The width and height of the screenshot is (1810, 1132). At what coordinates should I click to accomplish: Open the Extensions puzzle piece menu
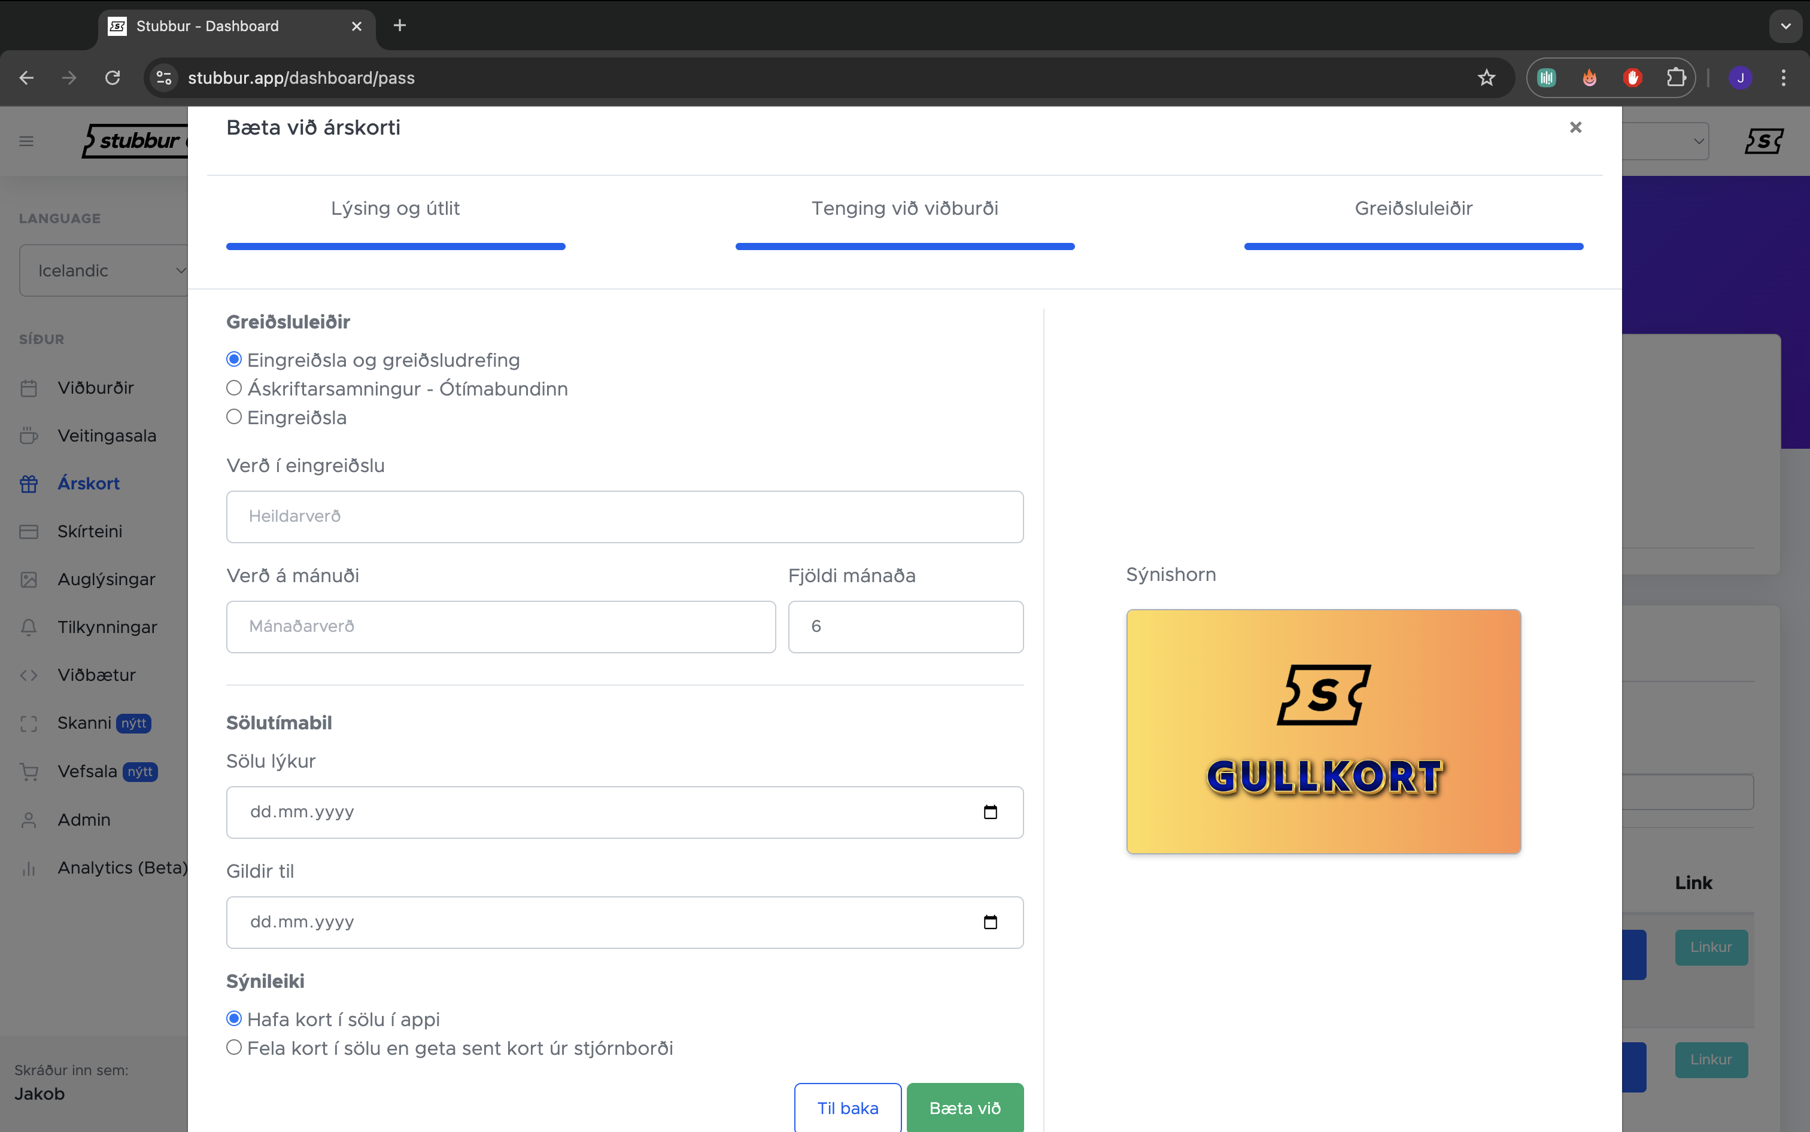pyautogui.click(x=1676, y=78)
